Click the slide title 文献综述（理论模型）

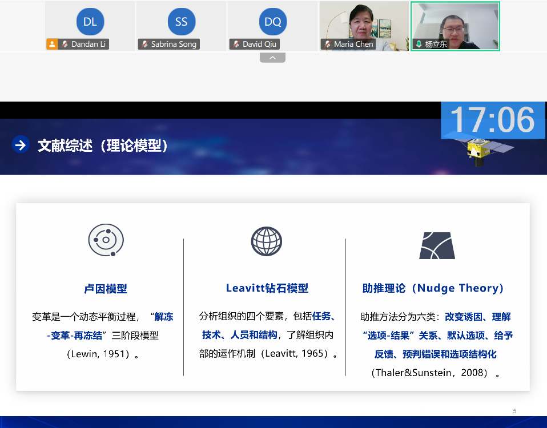tap(103, 146)
